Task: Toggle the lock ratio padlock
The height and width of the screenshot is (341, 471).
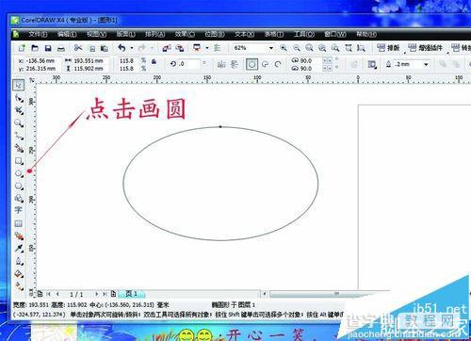Action: pos(154,61)
